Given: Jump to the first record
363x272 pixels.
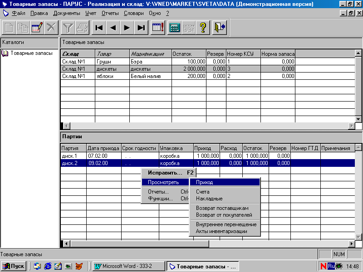Looking at the screenshot, I should click(x=99, y=28).
